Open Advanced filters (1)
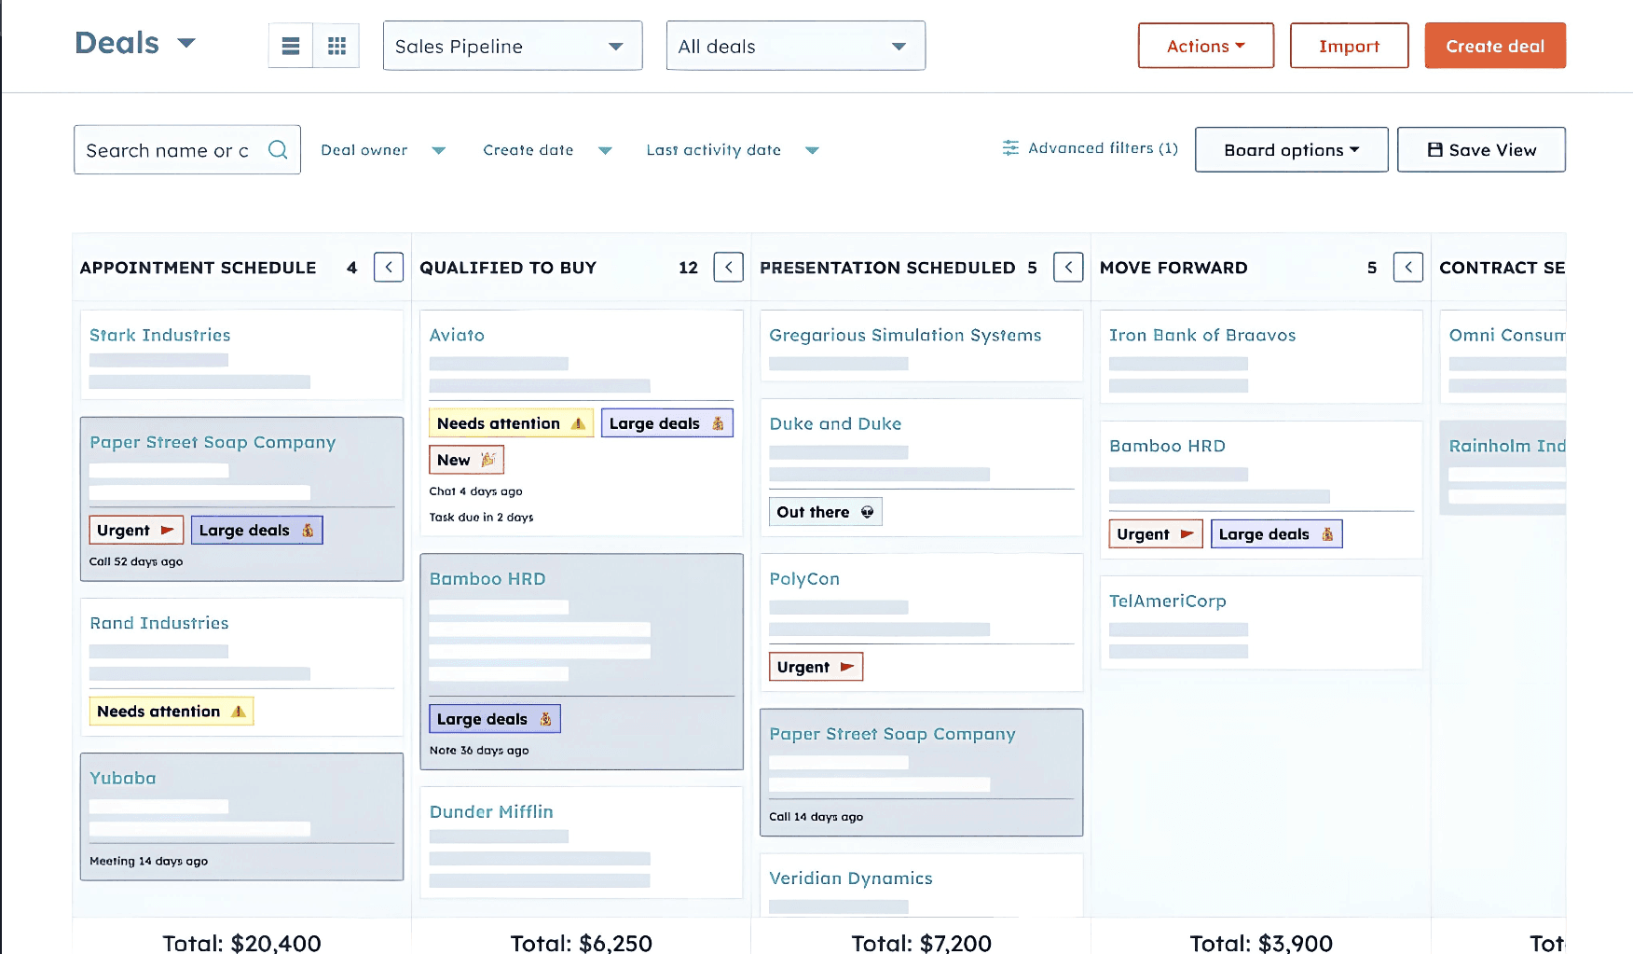Viewport: 1633px width, 954px height. click(x=1091, y=148)
